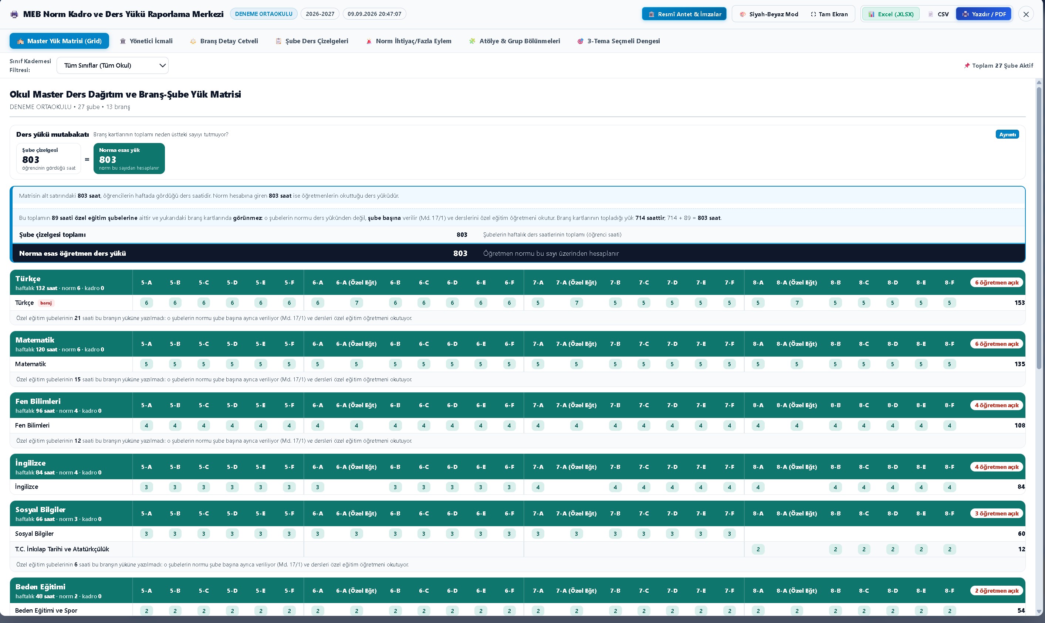Click the Türkçe row total 153

click(1019, 303)
